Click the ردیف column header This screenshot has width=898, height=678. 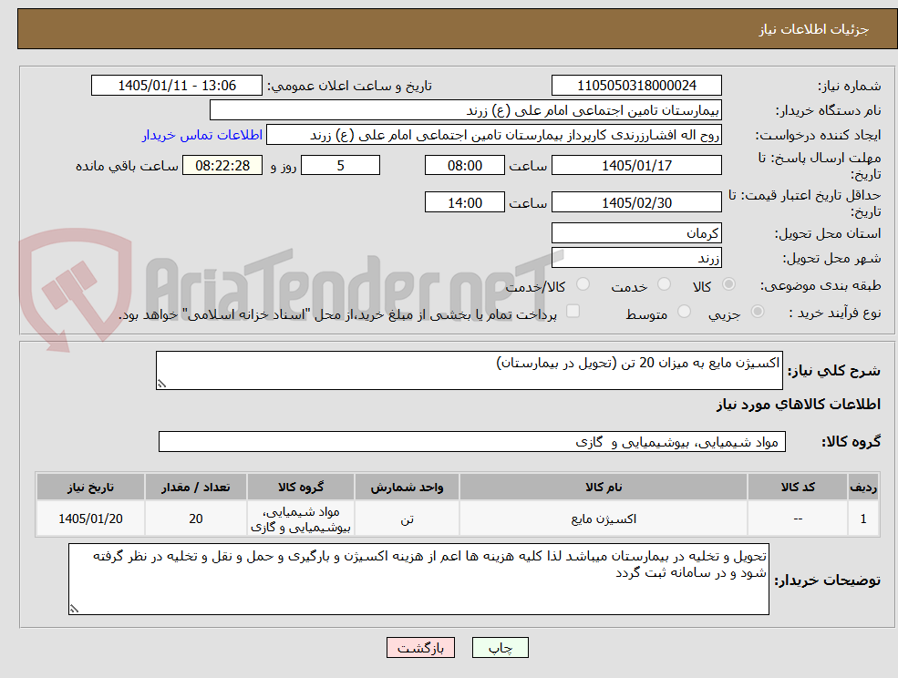[x=863, y=487]
